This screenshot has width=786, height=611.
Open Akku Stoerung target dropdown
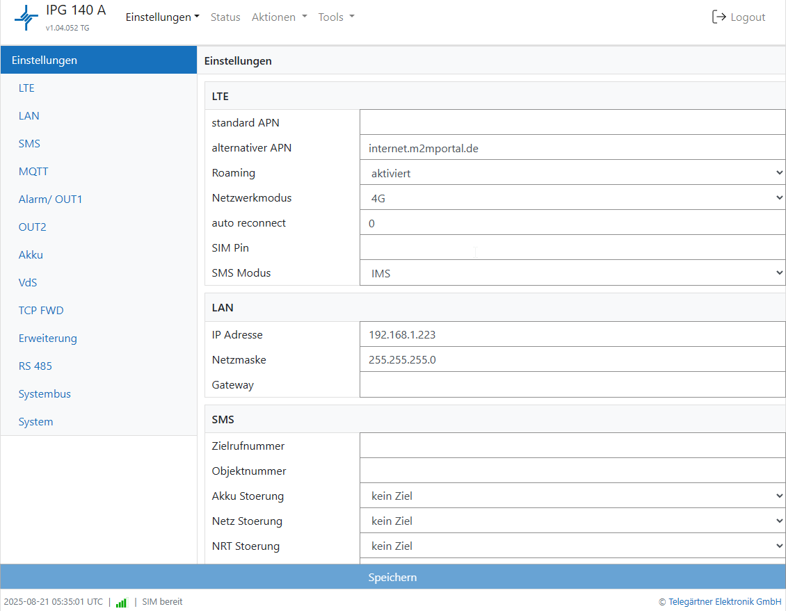[572, 496]
